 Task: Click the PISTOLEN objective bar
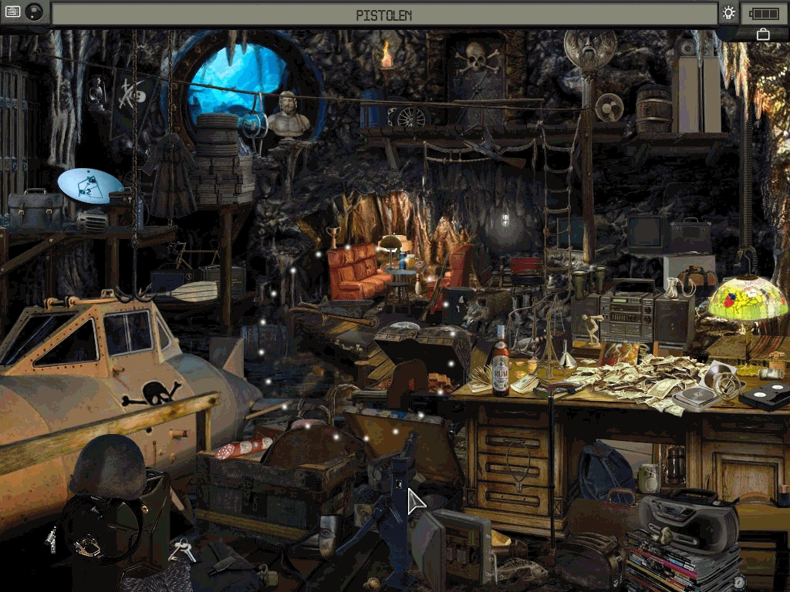tap(383, 15)
